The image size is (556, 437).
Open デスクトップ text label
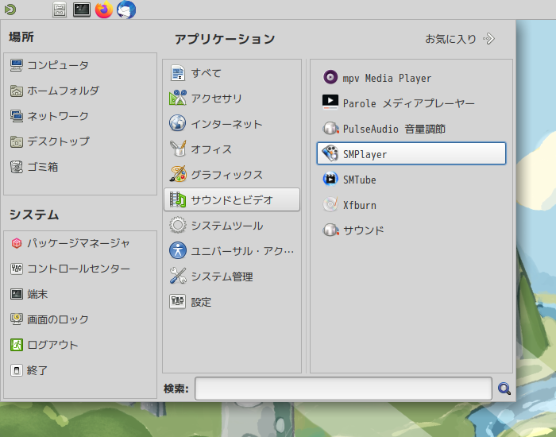coord(59,141)
